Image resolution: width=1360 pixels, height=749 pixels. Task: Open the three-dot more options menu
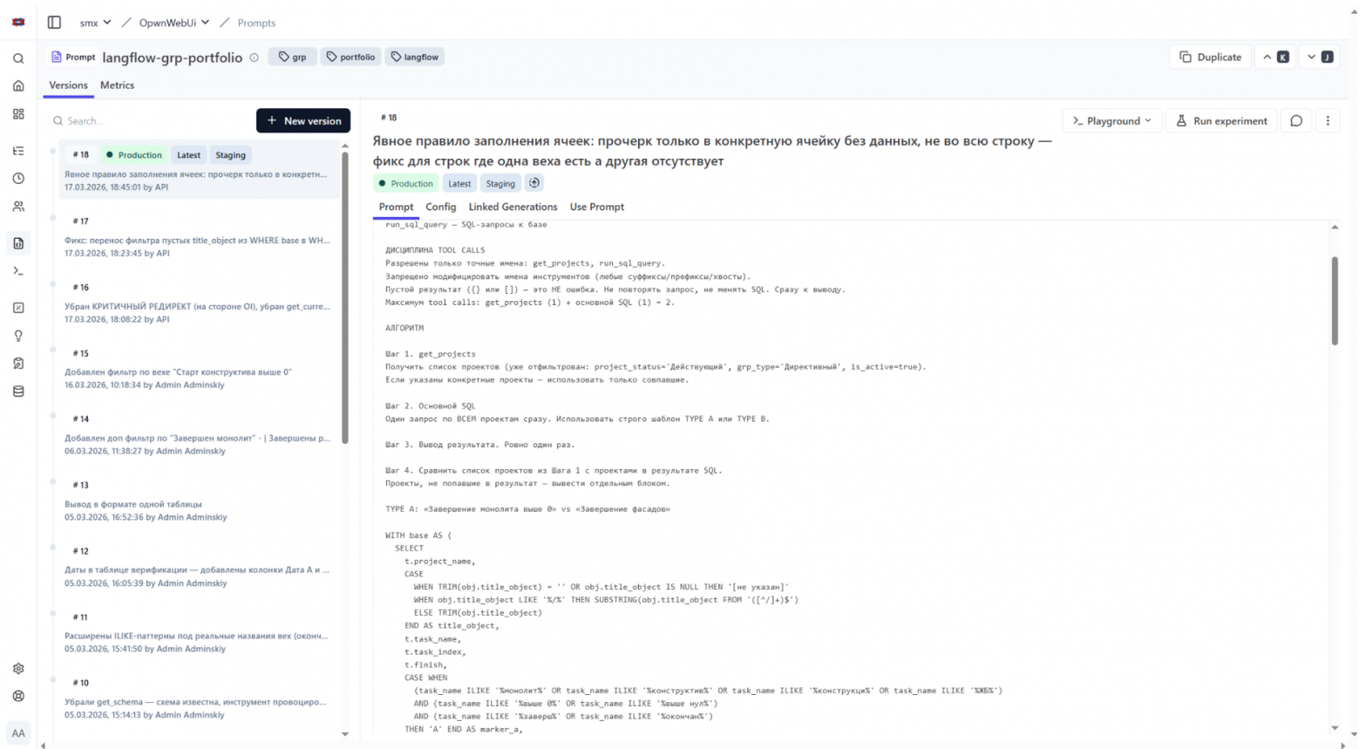(x=1328, y=121)
